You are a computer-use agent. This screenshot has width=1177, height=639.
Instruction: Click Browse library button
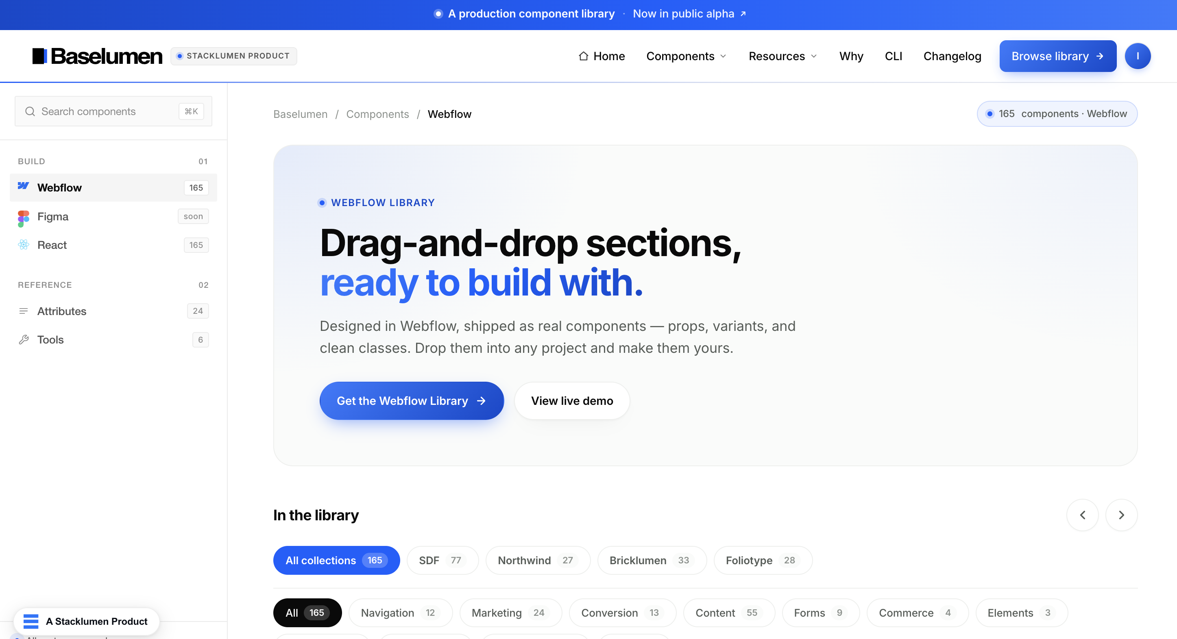pos(1057,56)
